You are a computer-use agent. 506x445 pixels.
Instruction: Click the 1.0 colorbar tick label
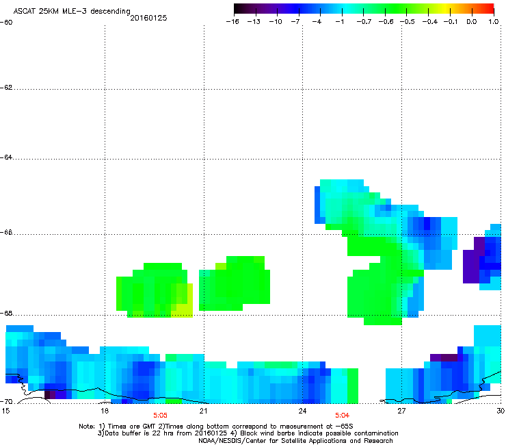494,22
